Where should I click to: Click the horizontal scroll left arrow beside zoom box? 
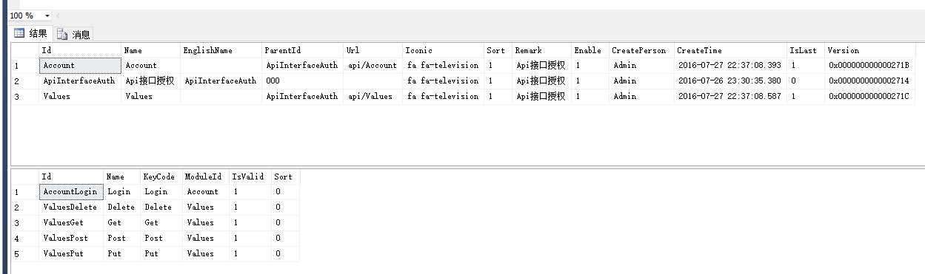(x=59, y=16)
